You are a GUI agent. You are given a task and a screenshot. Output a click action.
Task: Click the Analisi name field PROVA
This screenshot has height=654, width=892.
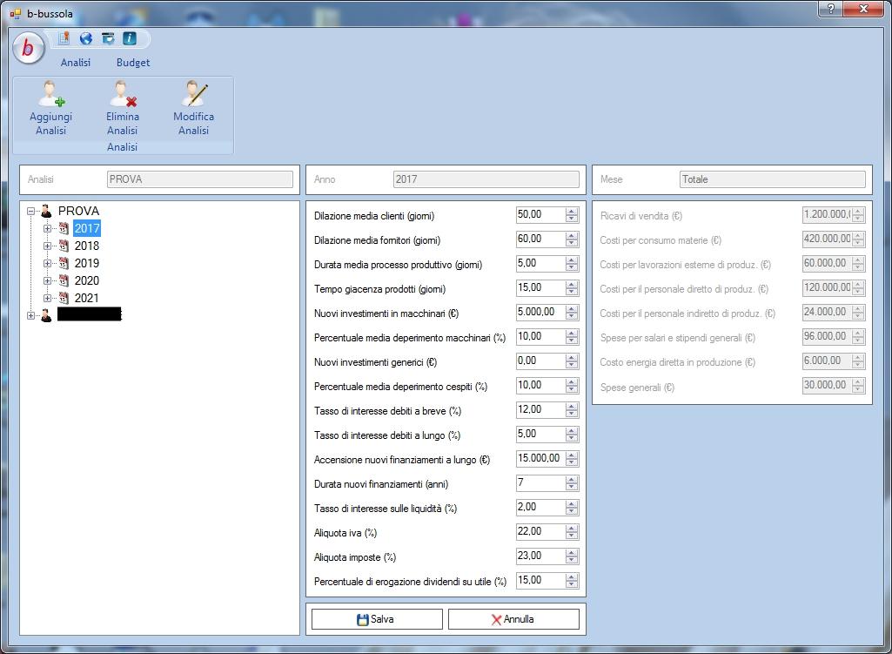click(x=199, y=179)
